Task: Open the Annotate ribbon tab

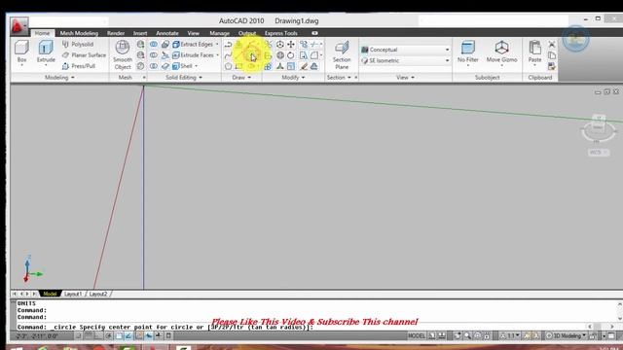Action: point(166,33)
